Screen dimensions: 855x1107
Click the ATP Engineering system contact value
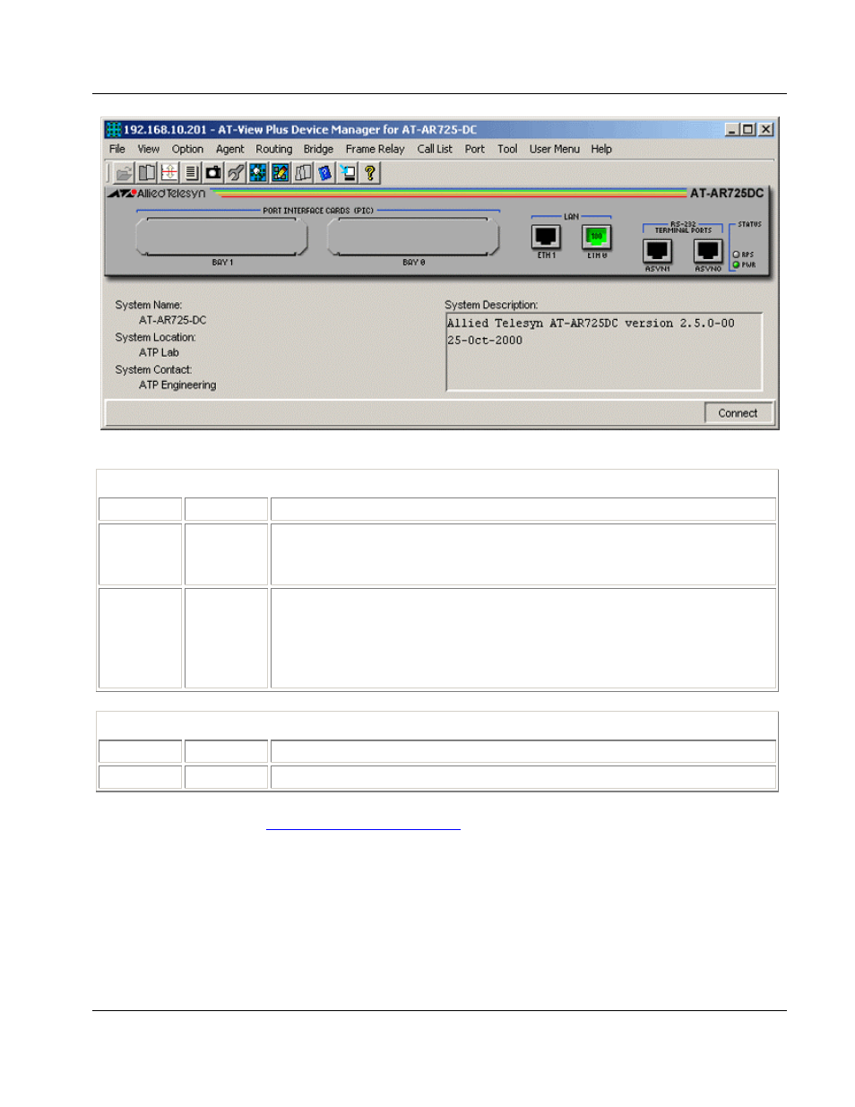coord(177,385)
